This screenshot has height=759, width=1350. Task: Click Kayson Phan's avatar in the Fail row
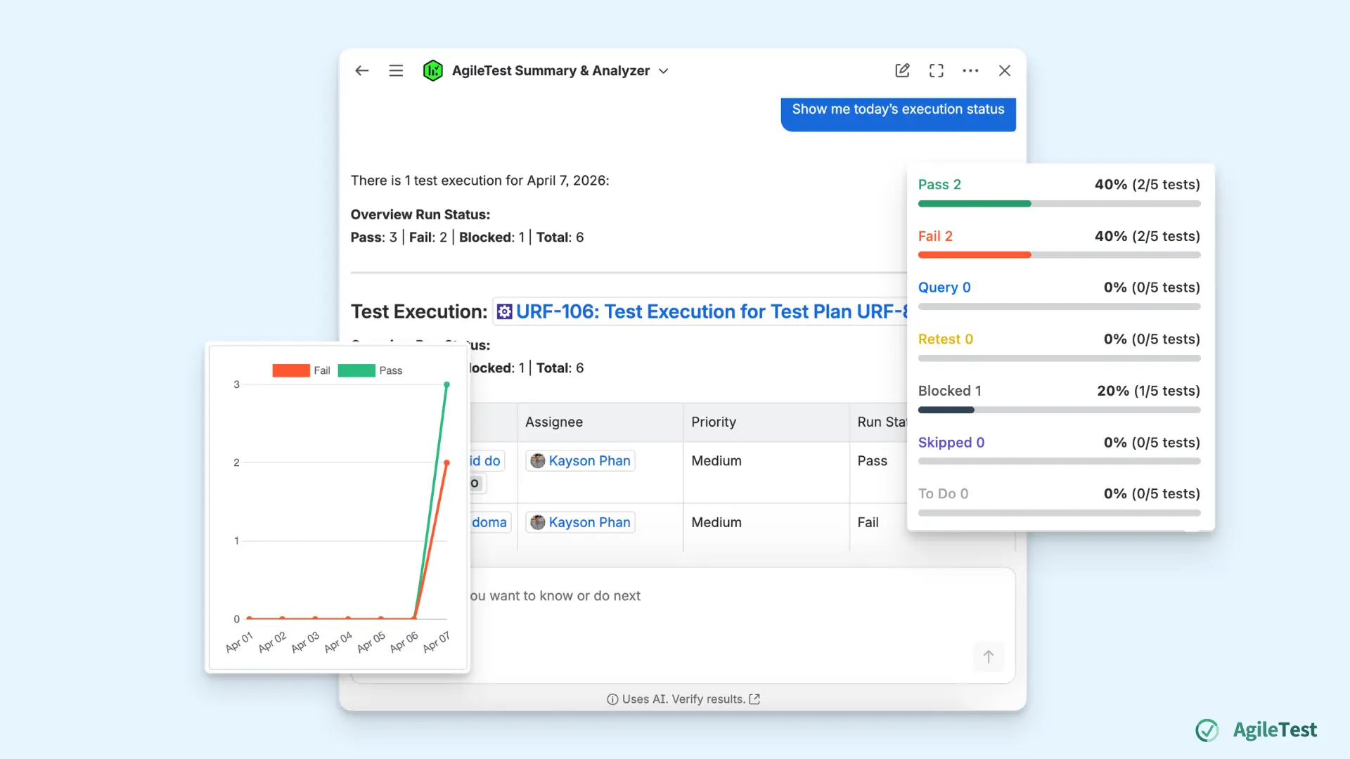pos(538,522)
